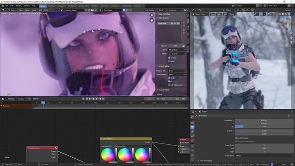Open Object Mode dropdown in 3D viewport
Screen dimensions: 295x166
point(200,14)
